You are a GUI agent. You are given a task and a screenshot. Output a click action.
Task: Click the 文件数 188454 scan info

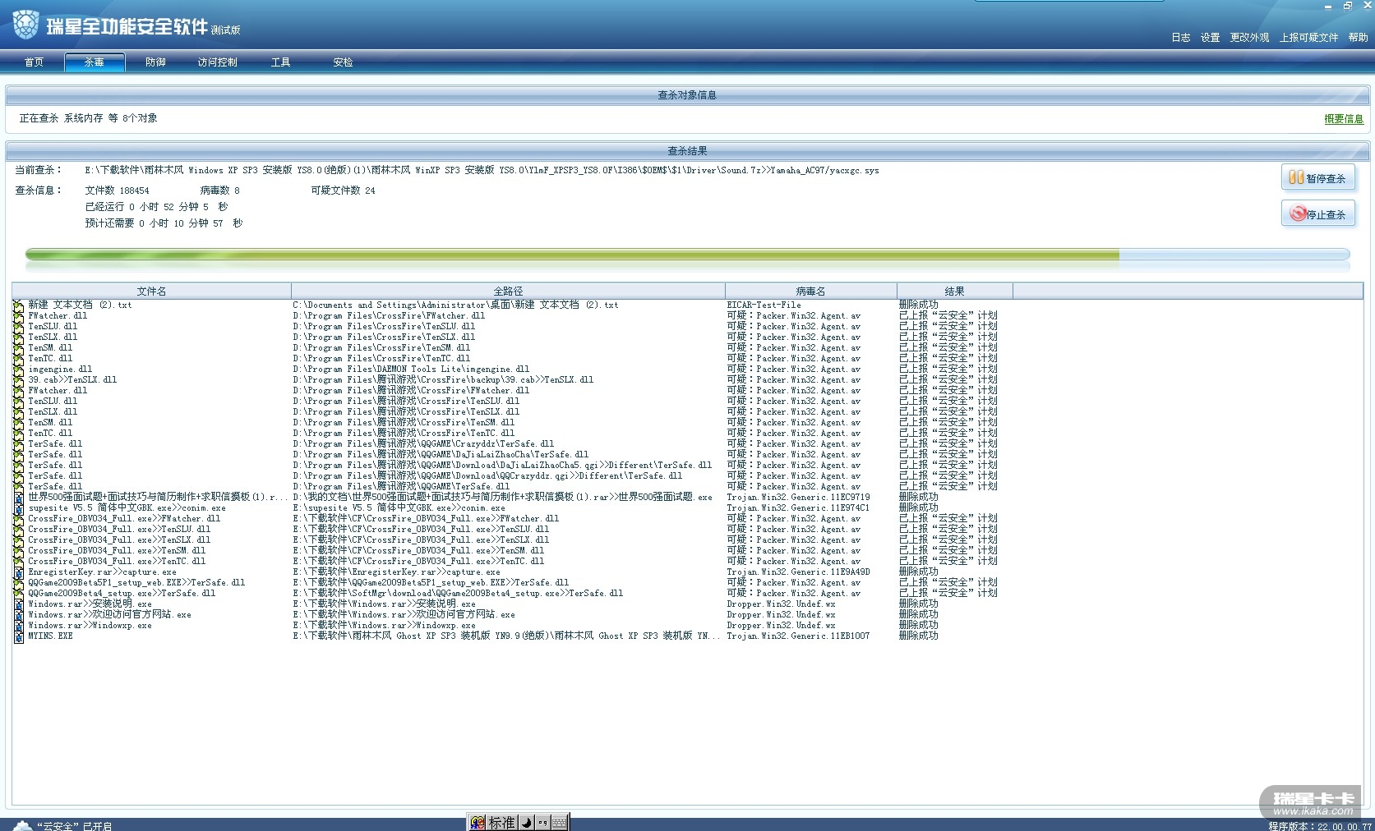tap(118, 191)
